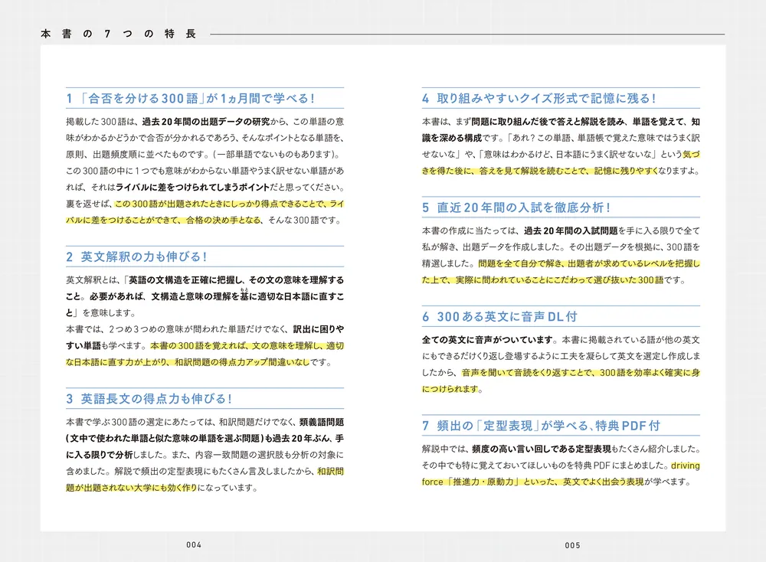Click bold text 訳出に困りや

point(319,329)
